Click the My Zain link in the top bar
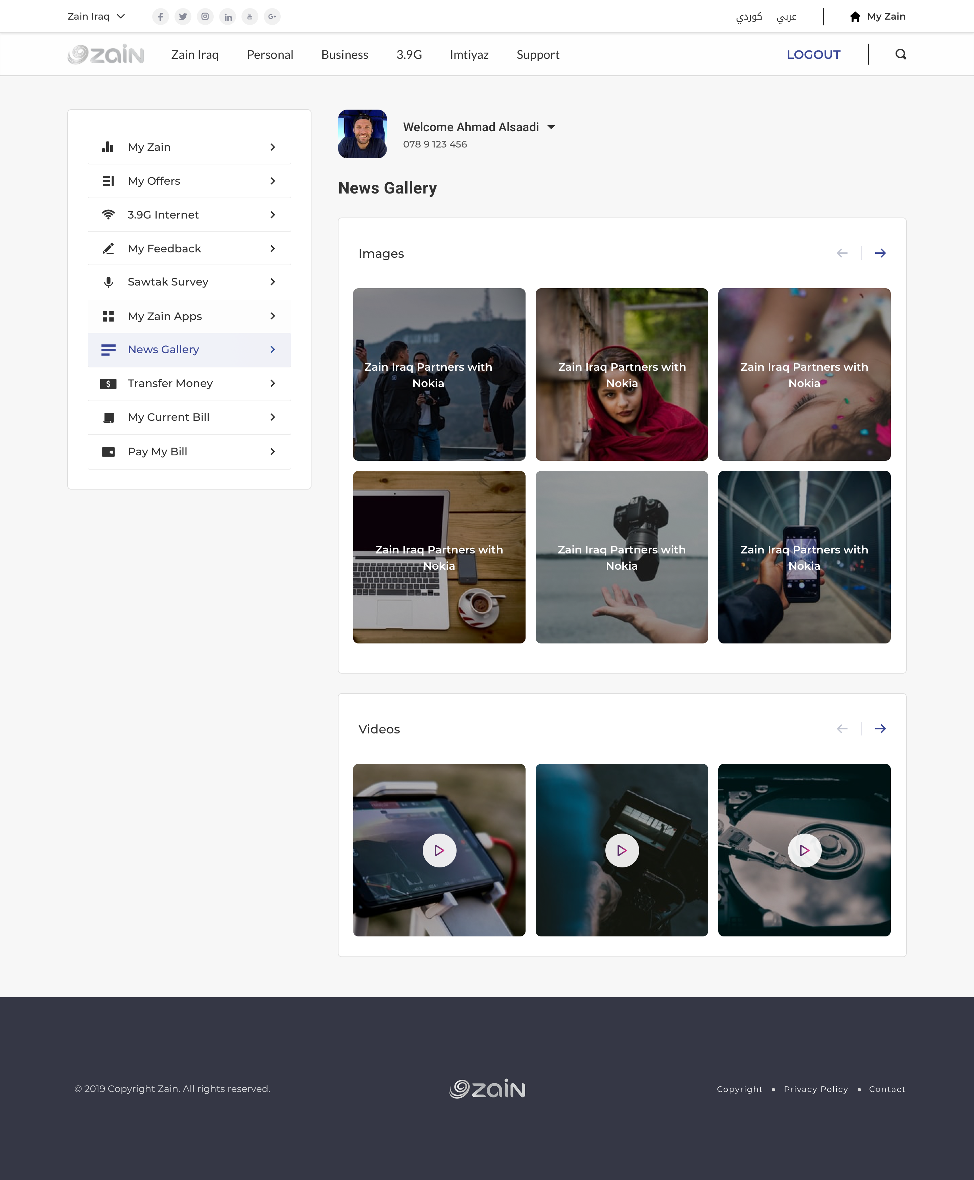The width and height of the screenshot is (974, 1180). coord(886,16)
